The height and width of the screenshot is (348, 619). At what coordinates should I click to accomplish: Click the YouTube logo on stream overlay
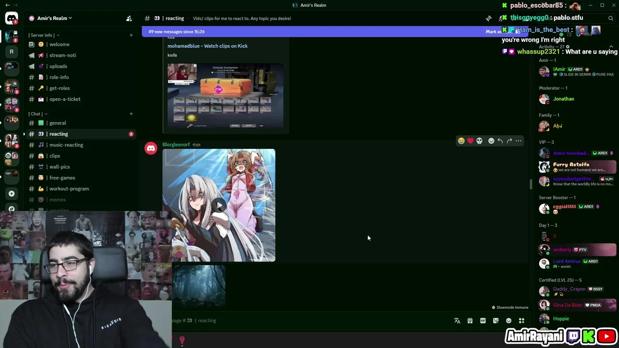tap(606, 336)
